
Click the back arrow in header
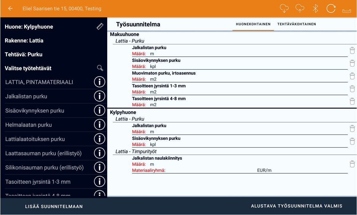pos(10,9)
